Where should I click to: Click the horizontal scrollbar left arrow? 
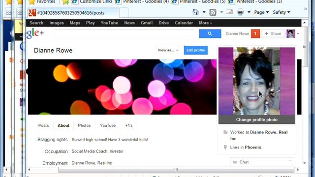[29, 170]
